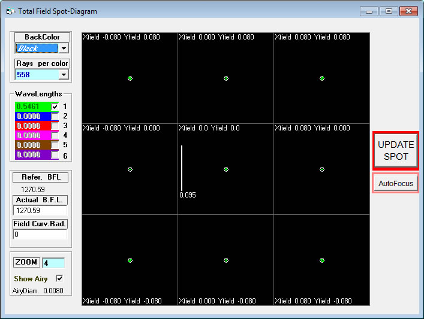Click the center spot Xfield 0.0 Yfield 0.0
424x319 pixels.
pyautogui.click(x=226, y=169)
